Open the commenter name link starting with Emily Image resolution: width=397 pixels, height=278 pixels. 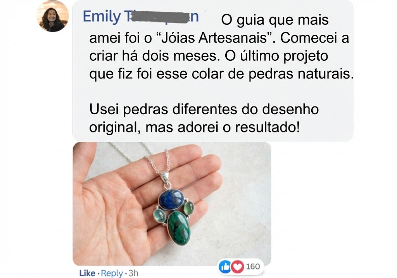pos(141,17)
